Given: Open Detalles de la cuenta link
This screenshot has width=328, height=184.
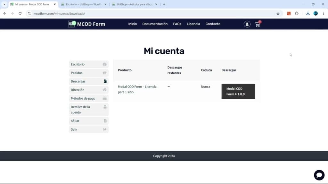Looking at the screenshot, I should [88, 110].
